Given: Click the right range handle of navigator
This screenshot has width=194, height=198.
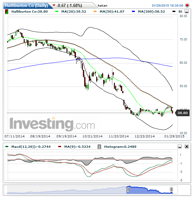Looking at the screenshot, I should click(171, 189).
